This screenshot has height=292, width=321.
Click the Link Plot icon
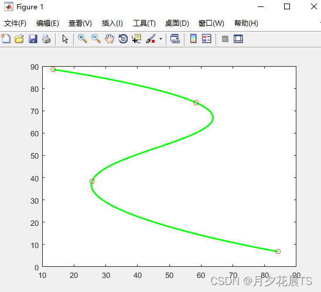pos(175,39)
